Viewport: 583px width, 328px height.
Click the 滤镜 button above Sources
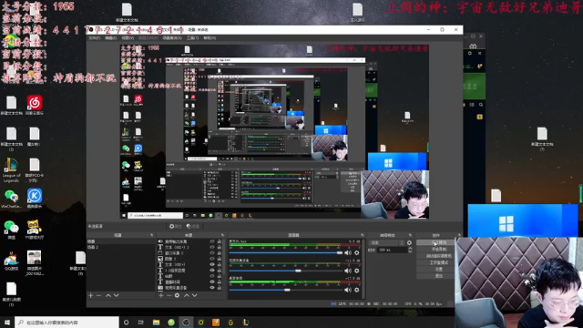tap(193, 226)
